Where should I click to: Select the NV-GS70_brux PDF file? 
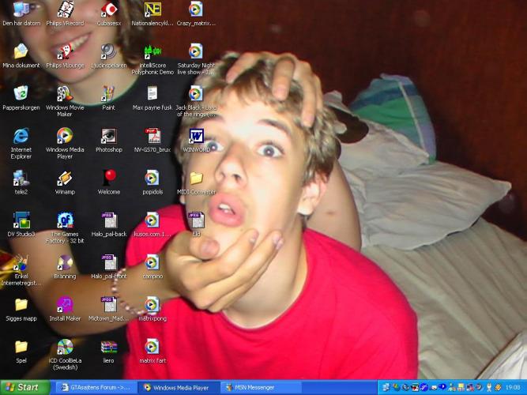point(152,137)
